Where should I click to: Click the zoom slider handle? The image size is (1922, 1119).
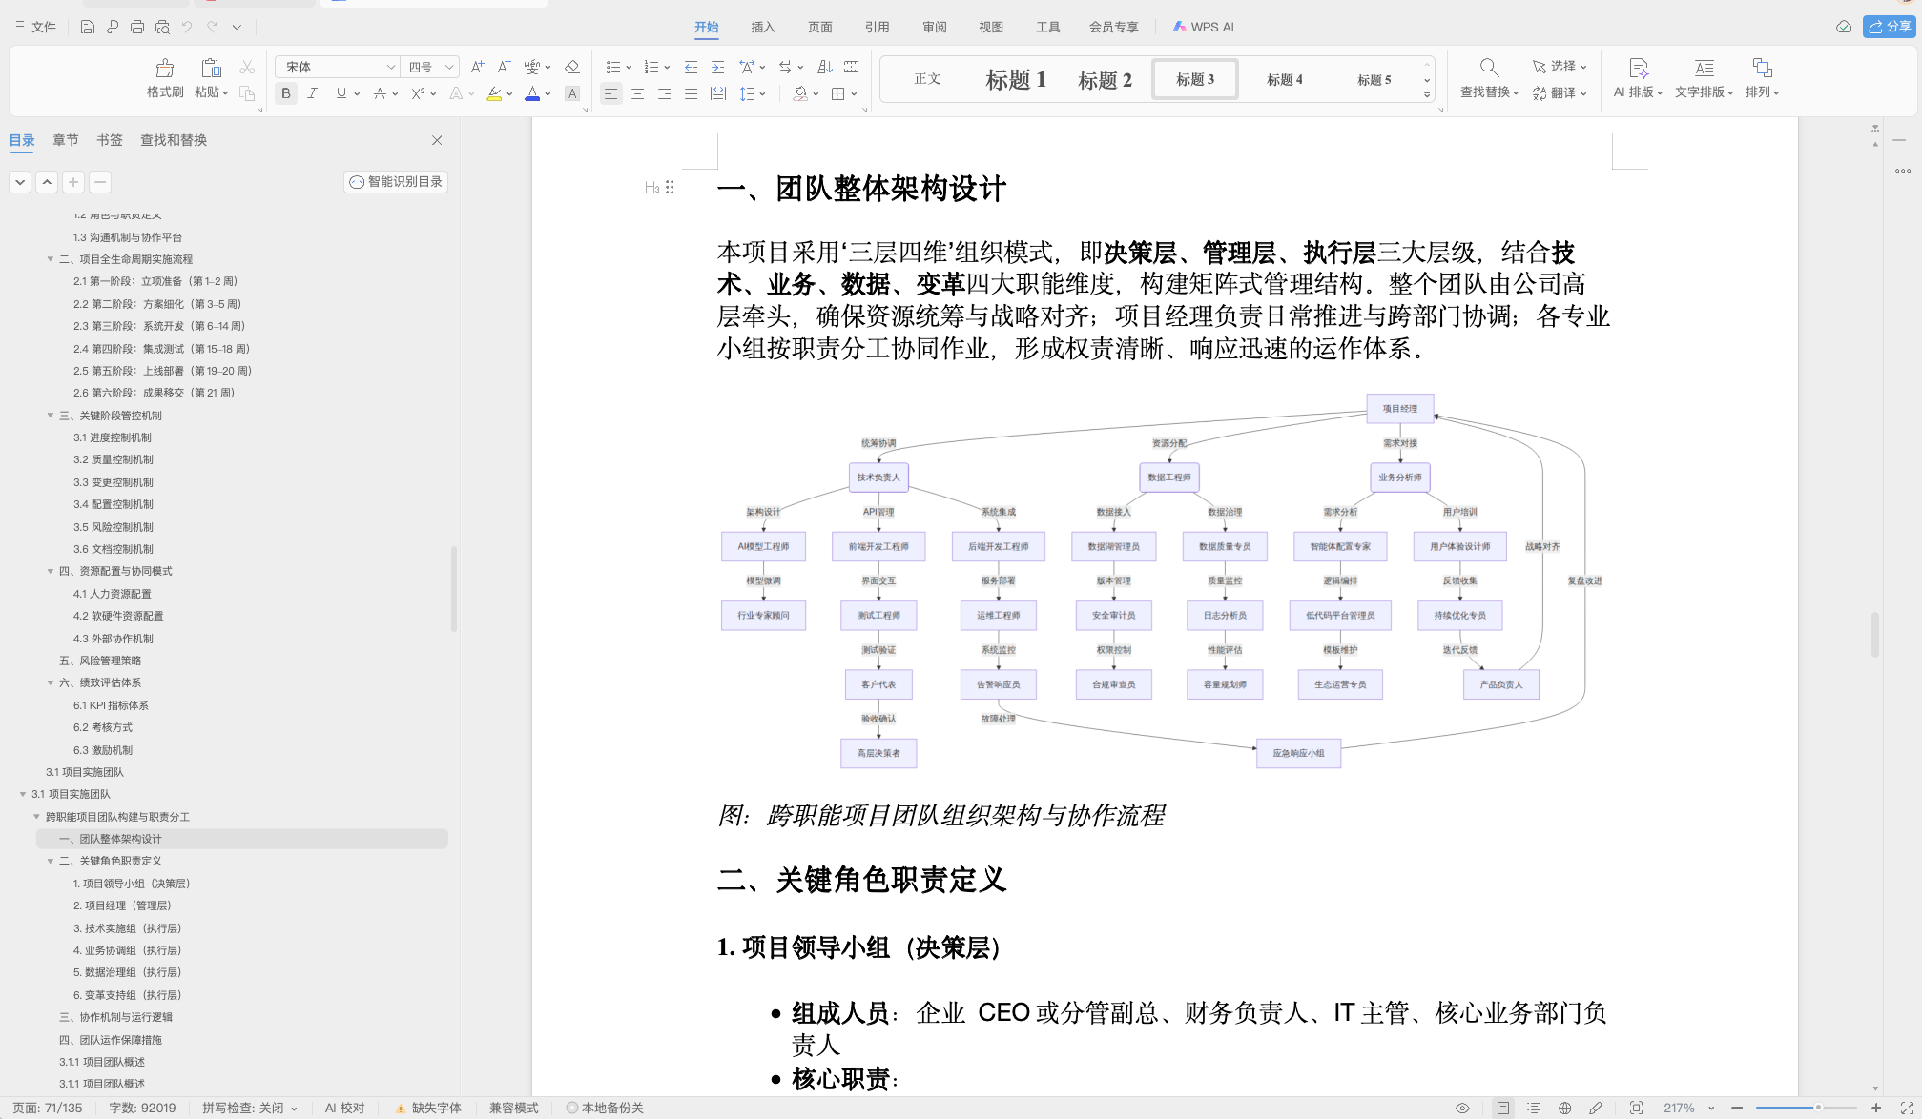point(1818,1108)
